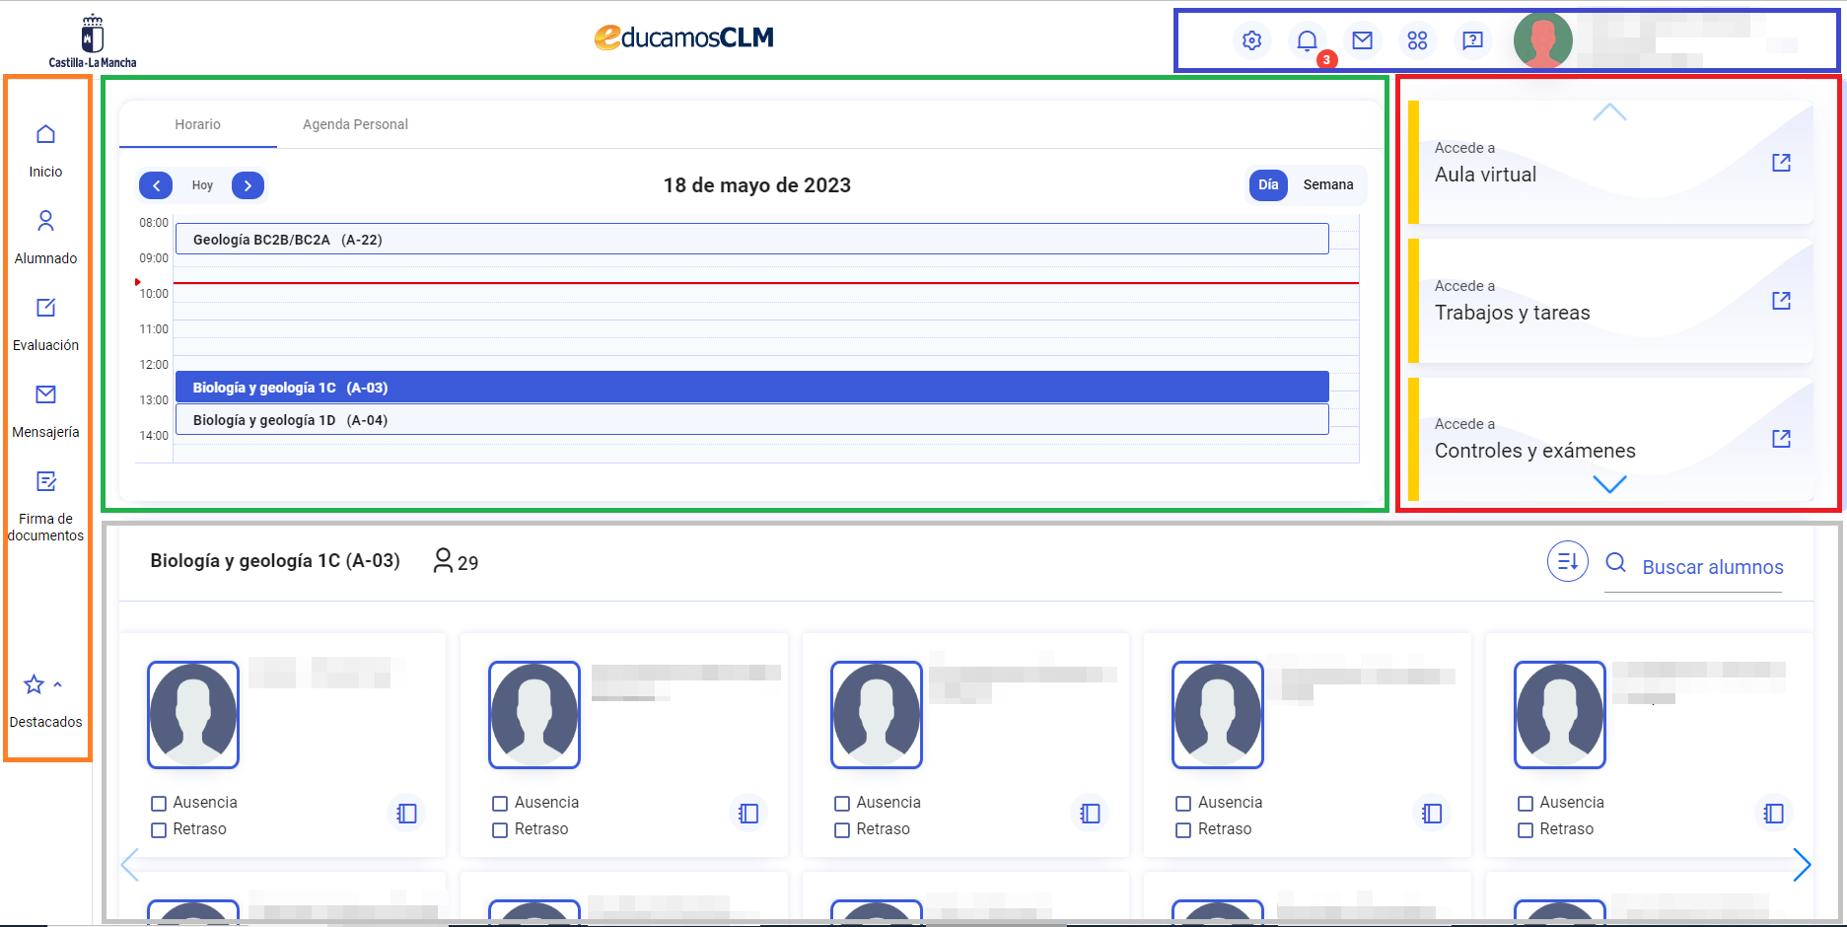Open Trabajos y tareas external link
Image resolution: width=1847 pixels, height=927 pixels.
[x=1781, y=301]
